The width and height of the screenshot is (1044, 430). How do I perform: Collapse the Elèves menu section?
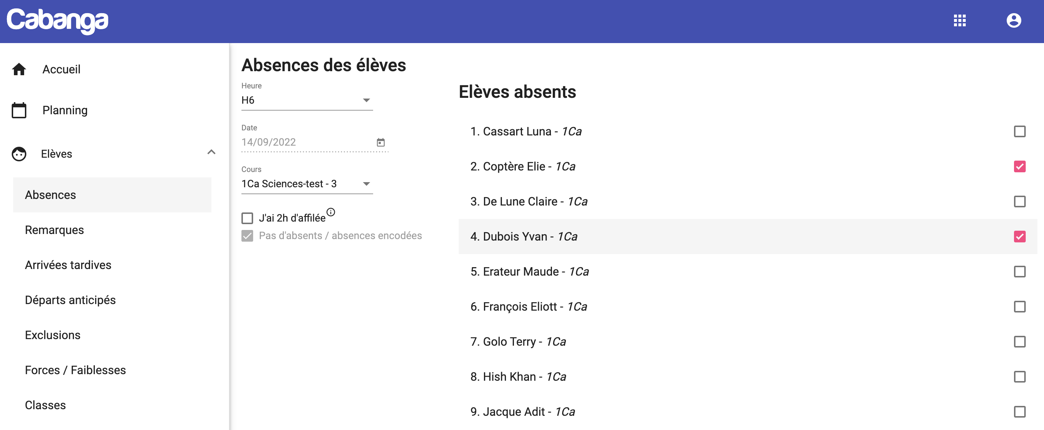point(211,153)
